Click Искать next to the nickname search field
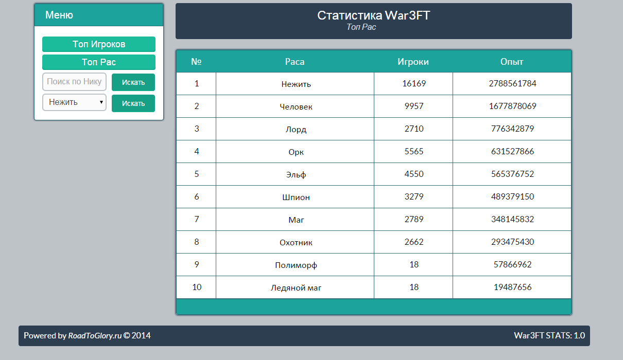Image resolution: width=623 pixels, height=360 pixels. click(x=133, y=82)
